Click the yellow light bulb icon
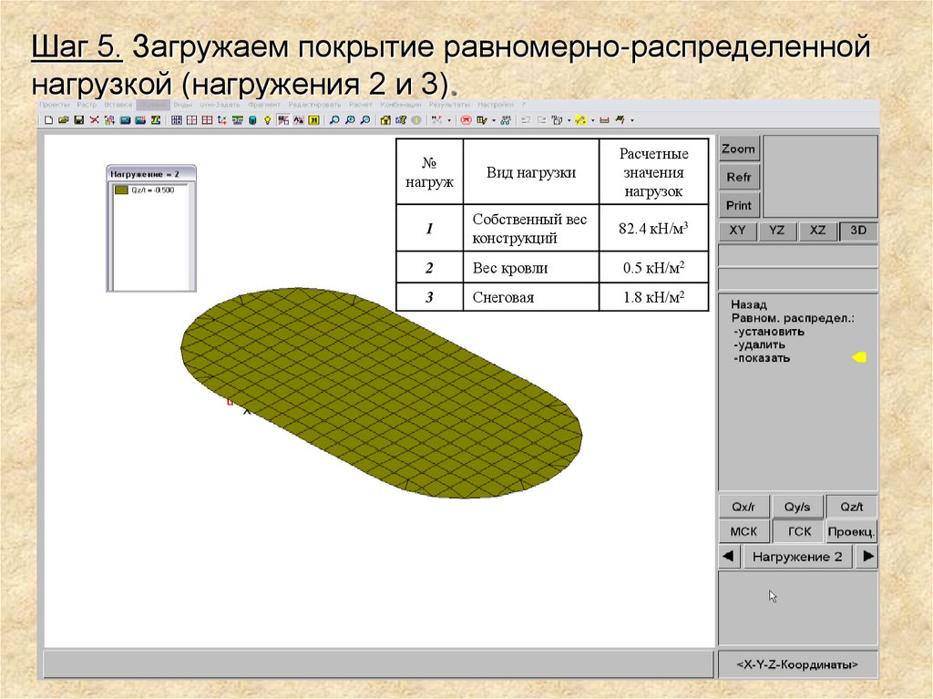 pos(267,120)
